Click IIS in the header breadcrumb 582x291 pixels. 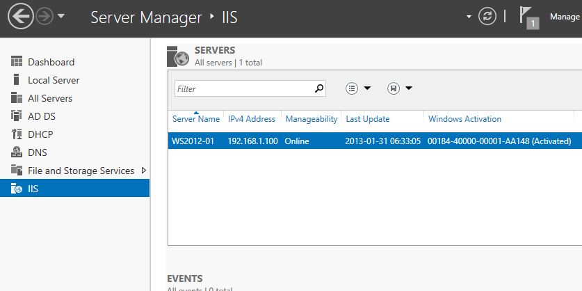[x=229, y=17]
